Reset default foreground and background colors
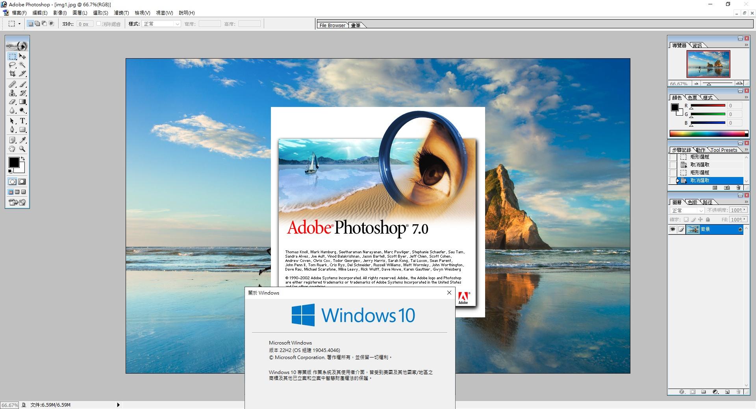Image resolution: width=756 pixels, height=409 pixels. pyautogui.click(x=11, y=171)
